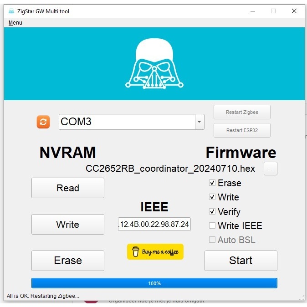Click the Restart ESP32 button

(x=242, y=130)
